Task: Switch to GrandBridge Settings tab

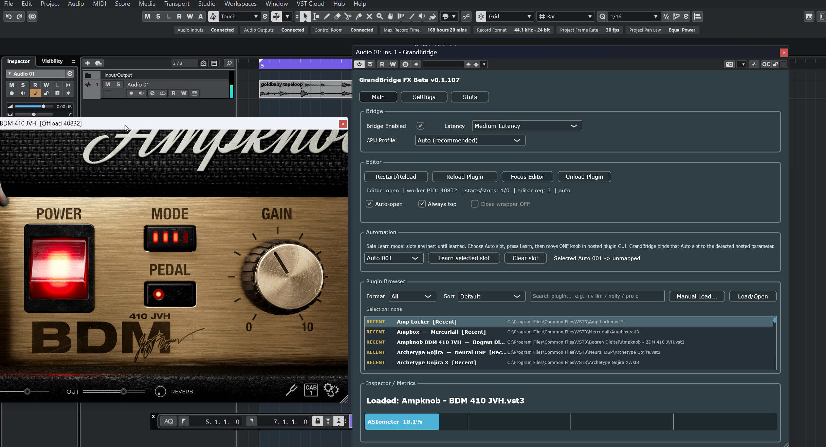Action: (x=424, y=97)
